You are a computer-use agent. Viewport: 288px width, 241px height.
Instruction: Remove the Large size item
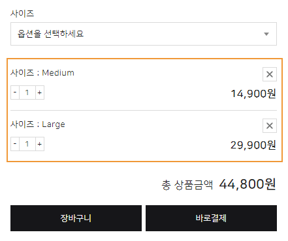tap(270, 126)
